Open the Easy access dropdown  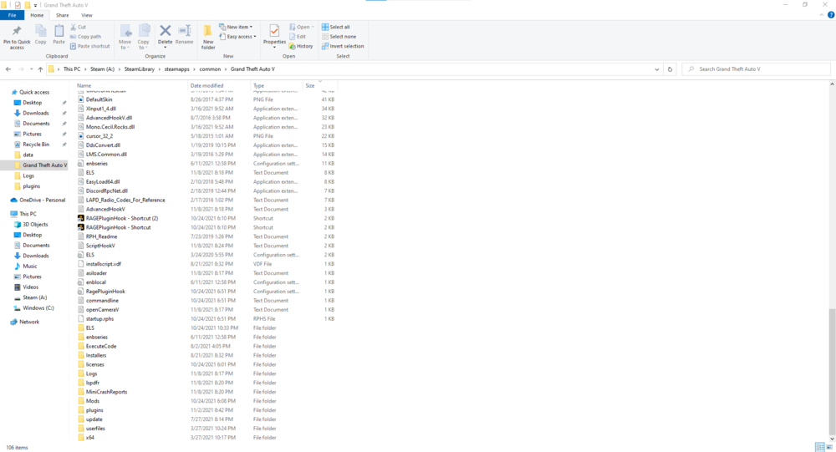tap(237, 37)
